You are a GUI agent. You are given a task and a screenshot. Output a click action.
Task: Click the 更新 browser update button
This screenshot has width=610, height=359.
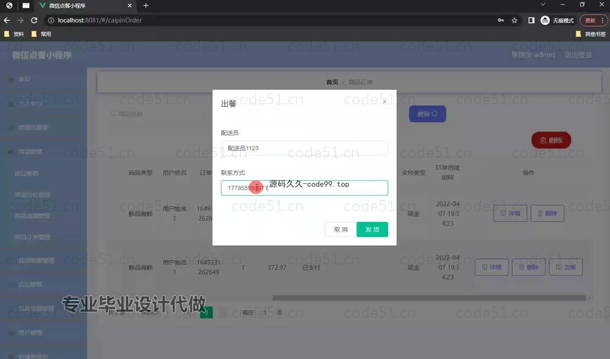point(593,20)
